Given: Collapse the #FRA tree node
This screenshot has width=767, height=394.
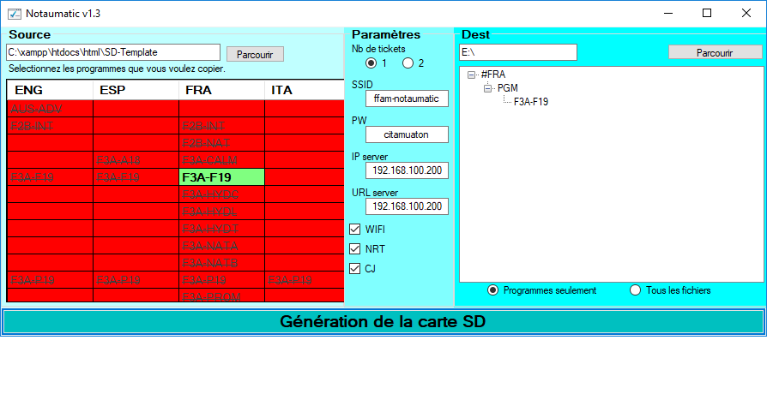Looking at the screenshot, I should pyautogui.click(x=472, y=75).
